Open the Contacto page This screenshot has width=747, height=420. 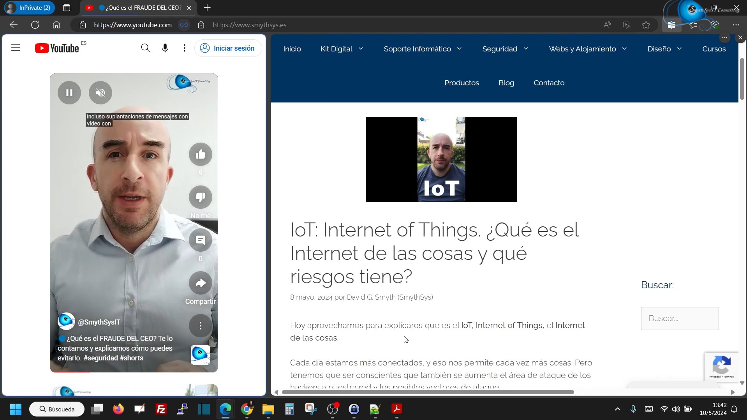click(548, 83)
